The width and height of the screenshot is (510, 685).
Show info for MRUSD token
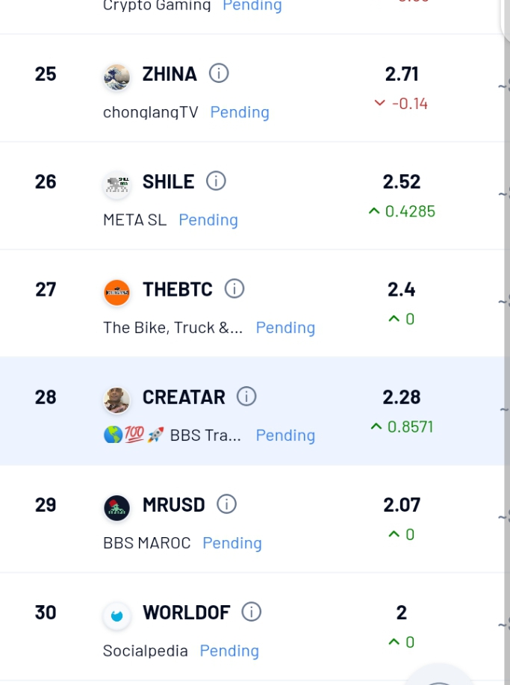click(x=226, y=504)
